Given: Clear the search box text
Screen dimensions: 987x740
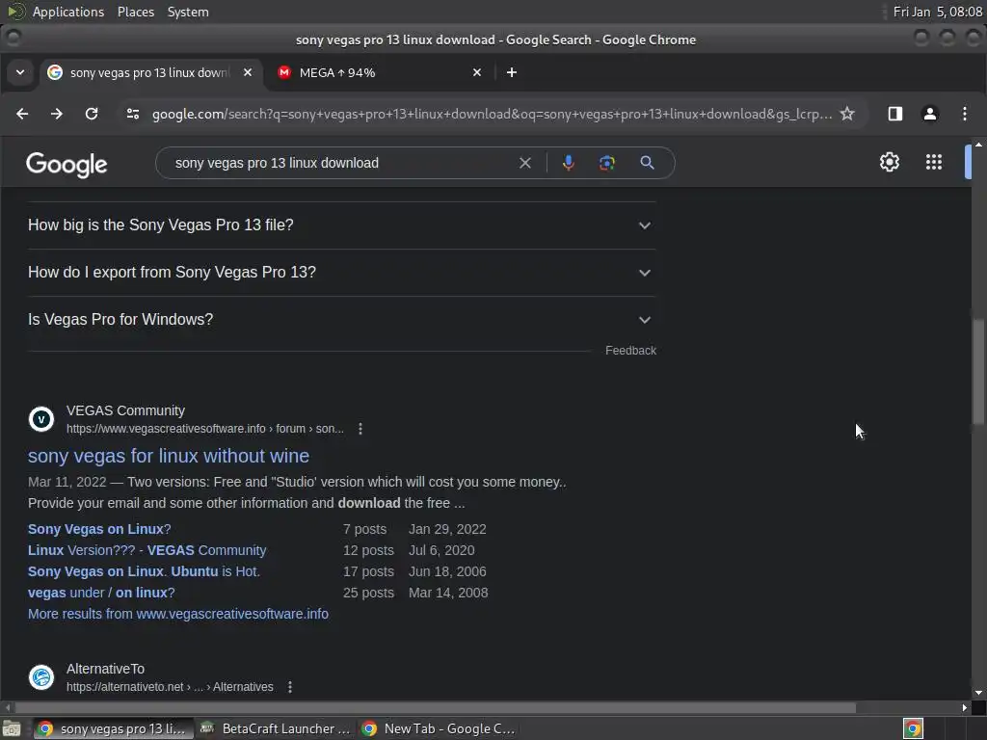Looking at the screenshot, I should point(525,163).
